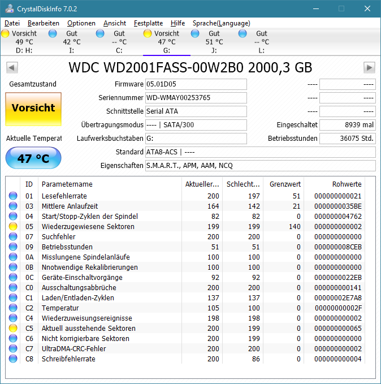
Task: Open the Sprache(Language) menu
Action: pos(222,23)
